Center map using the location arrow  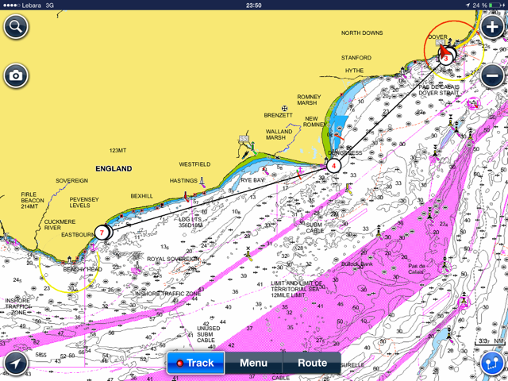15,363
